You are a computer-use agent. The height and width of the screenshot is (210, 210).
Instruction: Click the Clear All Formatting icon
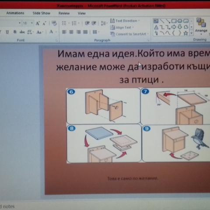(x=54, y=23)
